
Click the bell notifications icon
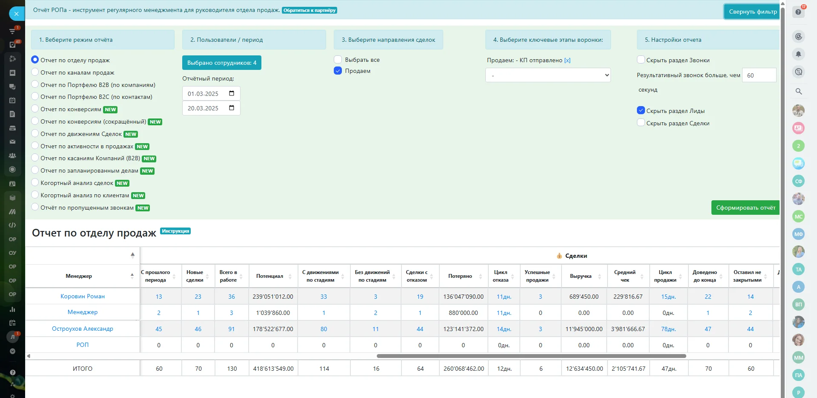point(798,54)
